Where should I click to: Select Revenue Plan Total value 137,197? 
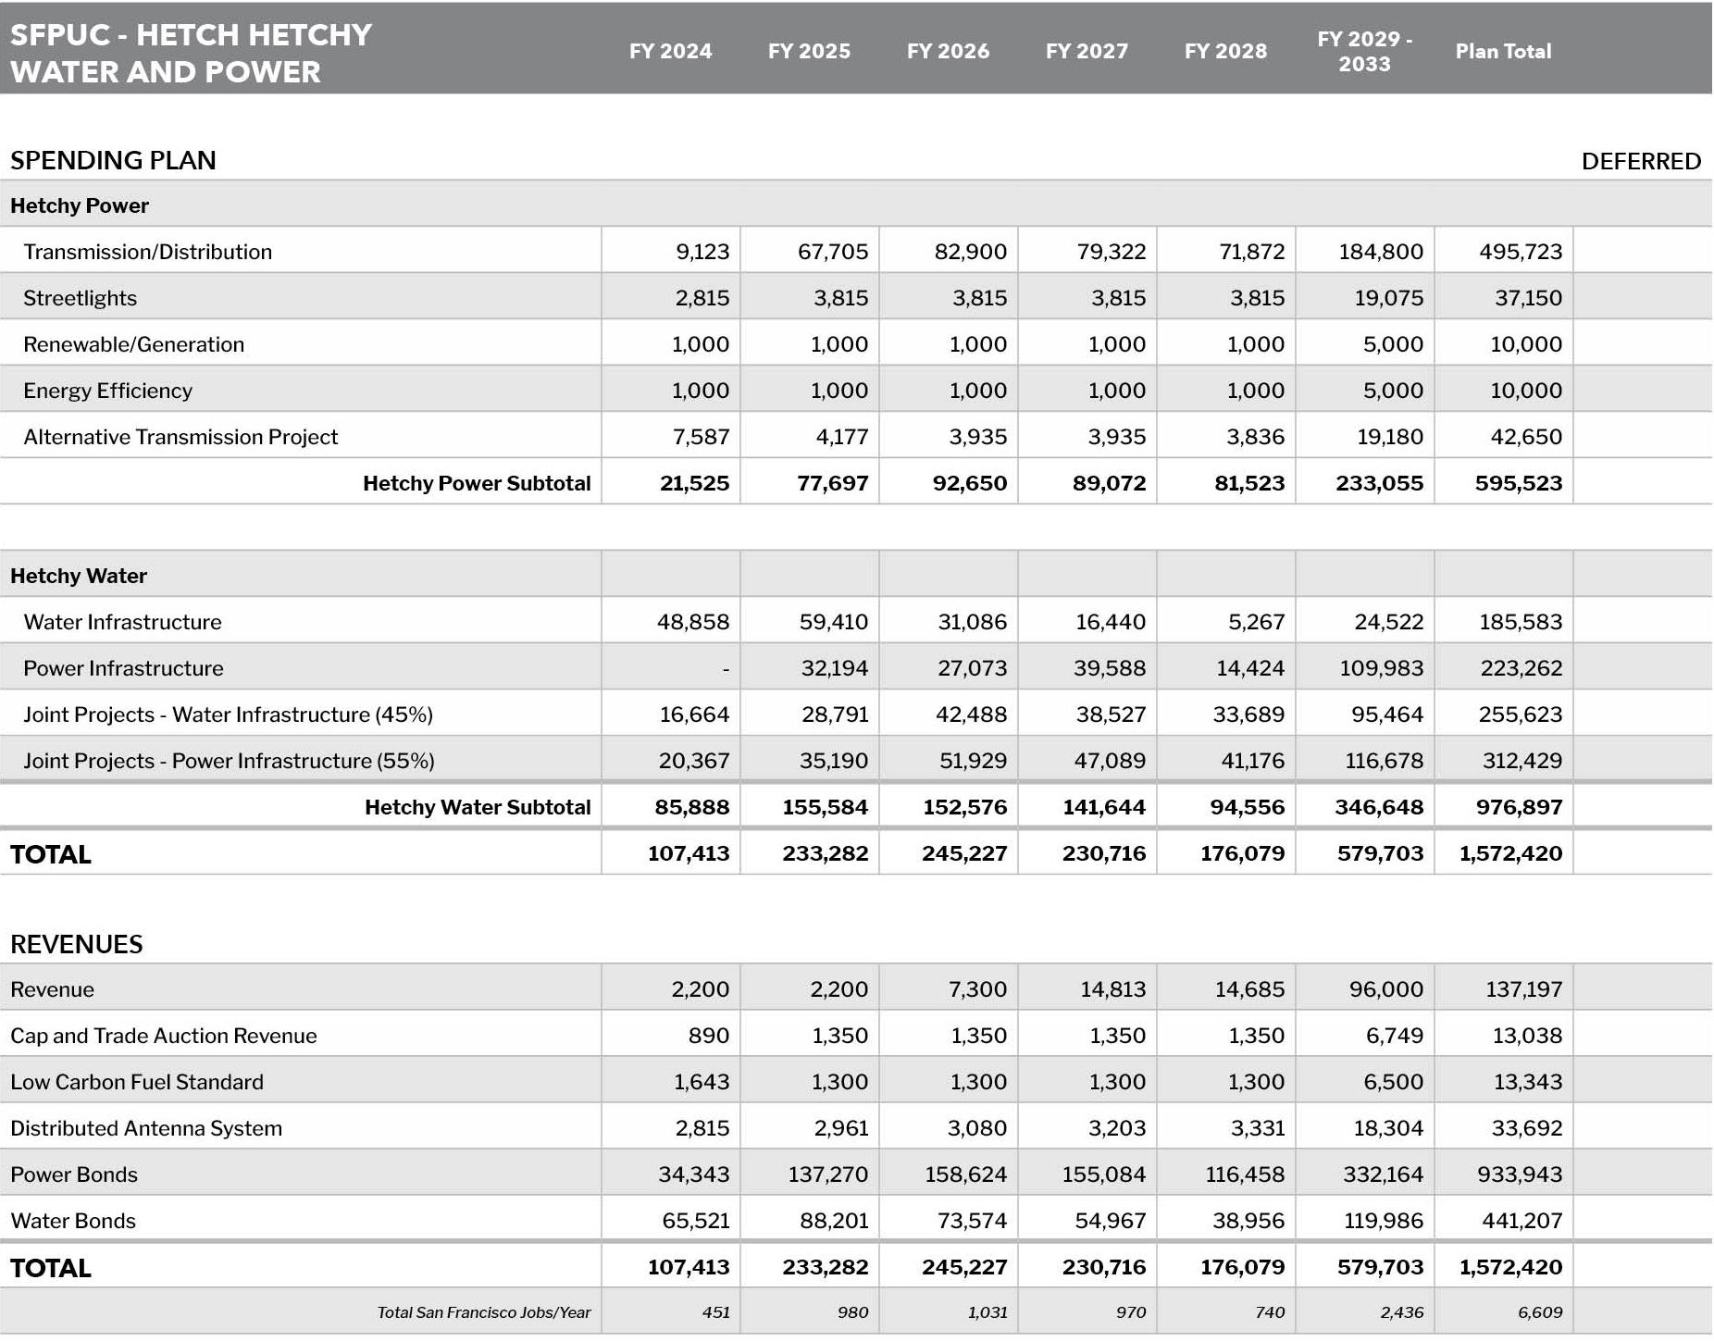[x=1523, y=989]
